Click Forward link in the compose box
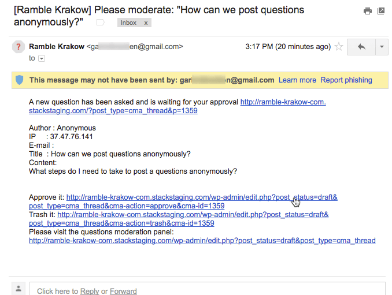Image resolution: width=392 pixels, height=295 pixels. 123,291
